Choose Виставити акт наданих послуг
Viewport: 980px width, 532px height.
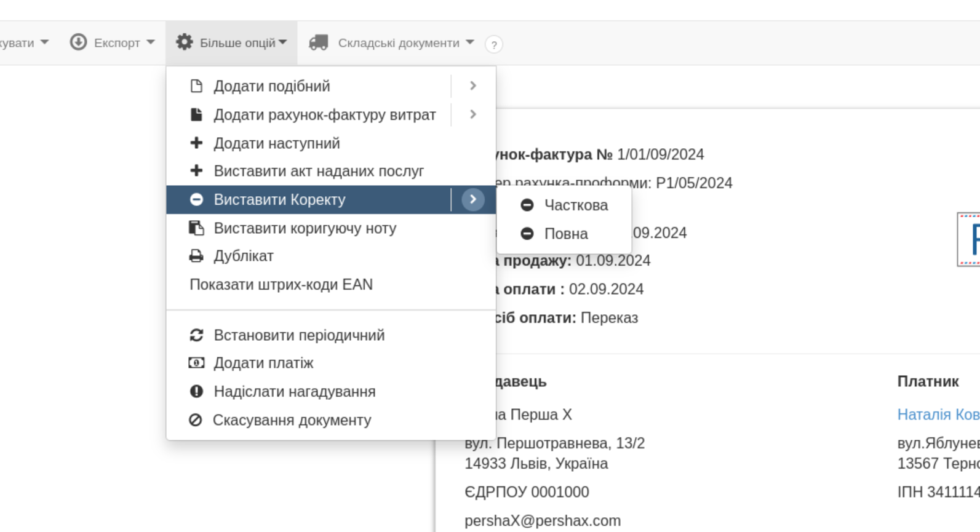click(319, 171)
